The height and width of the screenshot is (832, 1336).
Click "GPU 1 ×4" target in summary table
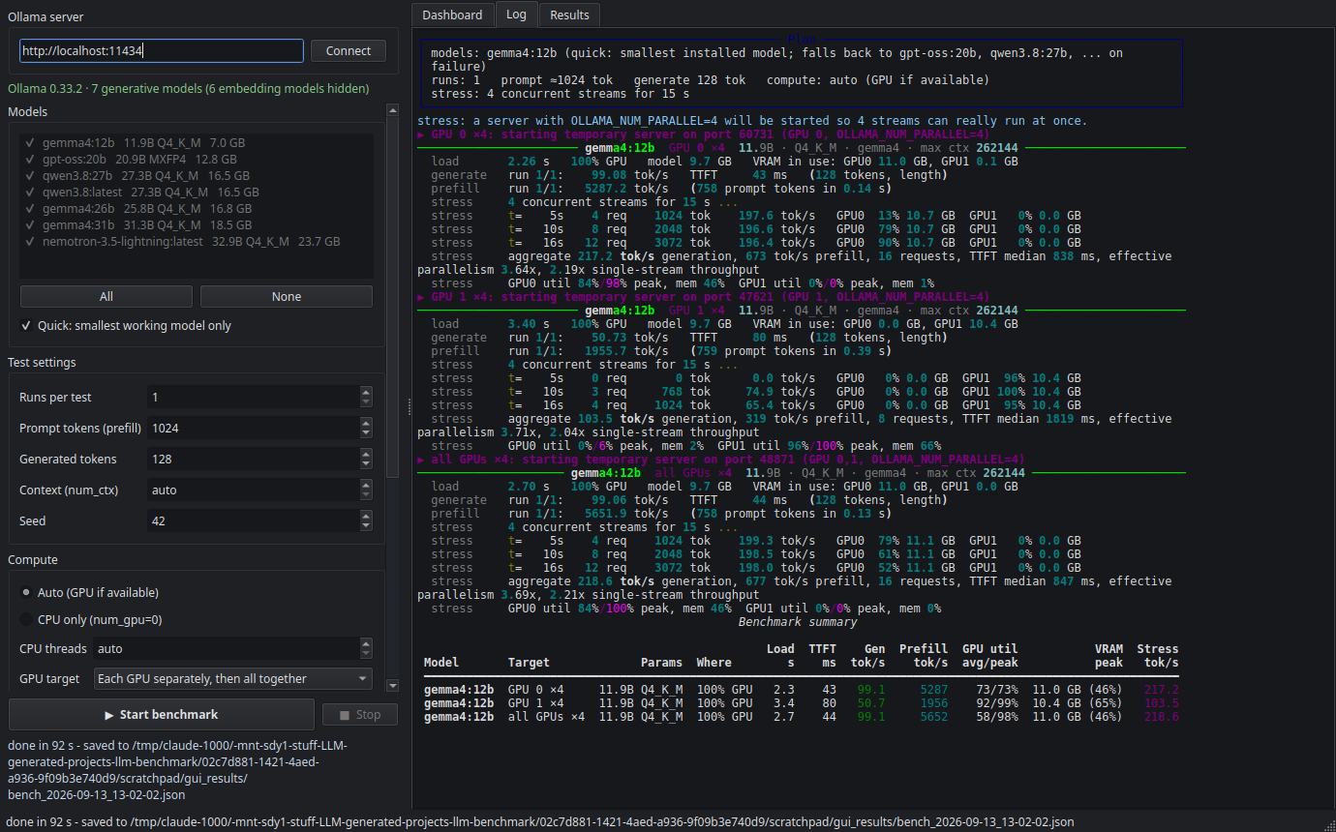pyautogui.click(x=535, y=703)
